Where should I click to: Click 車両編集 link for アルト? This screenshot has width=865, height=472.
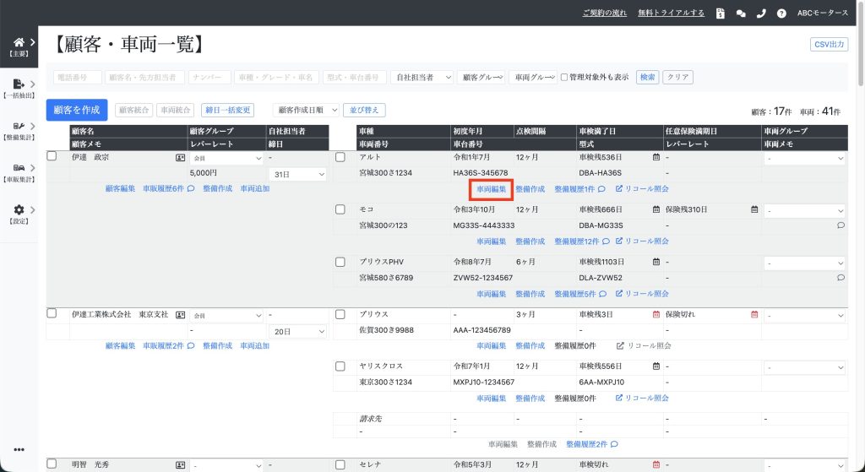tap(491, 189)
